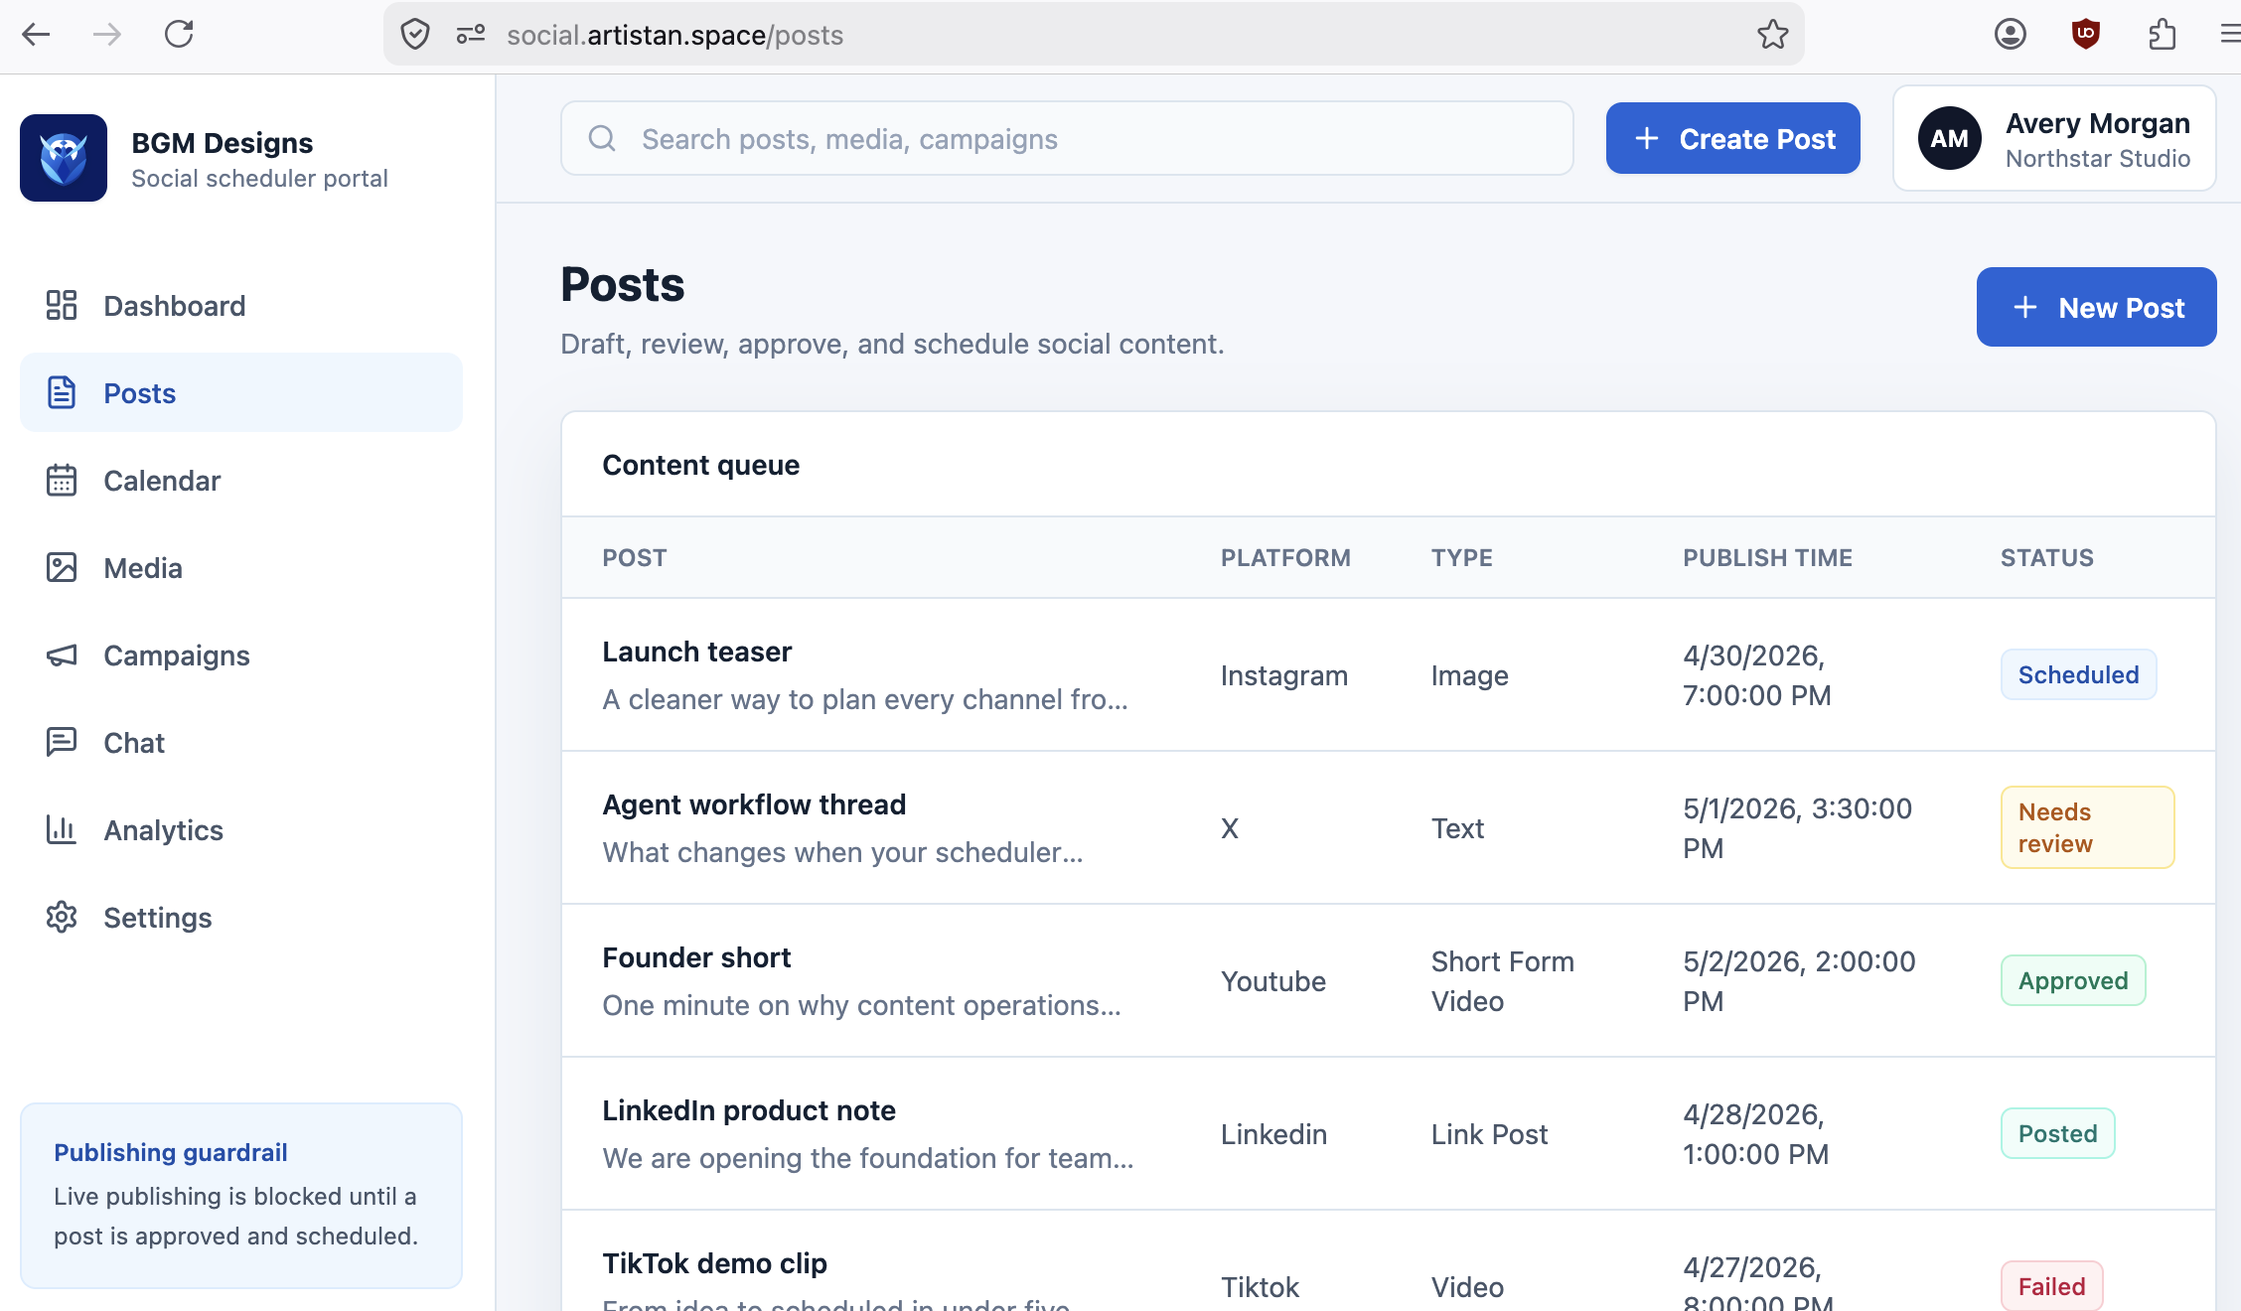Screen dimensions: 2241x1311
Task: Open Settings in the sidebar
Action: [241, 917]
